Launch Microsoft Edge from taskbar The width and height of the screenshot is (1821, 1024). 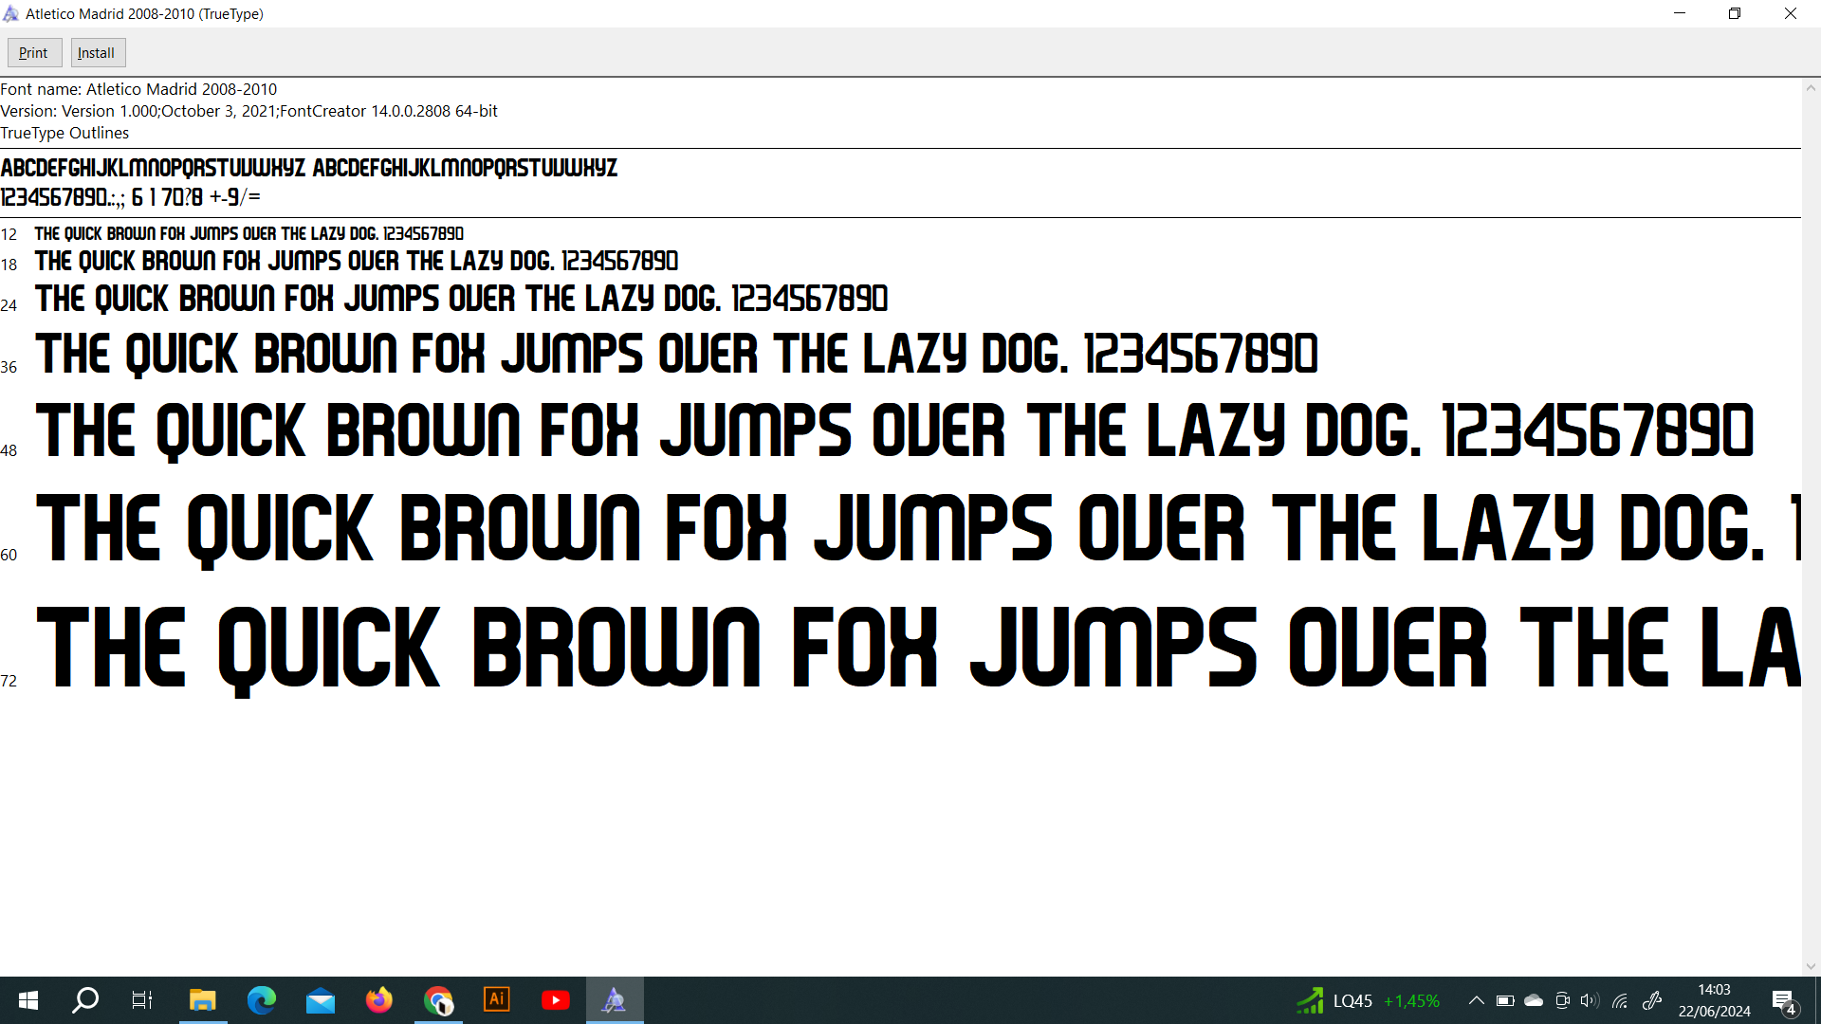[x=261, y=1000]
